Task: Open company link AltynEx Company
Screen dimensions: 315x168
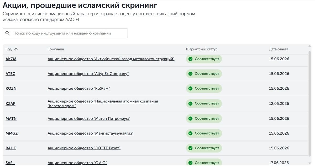Action: 88,74
